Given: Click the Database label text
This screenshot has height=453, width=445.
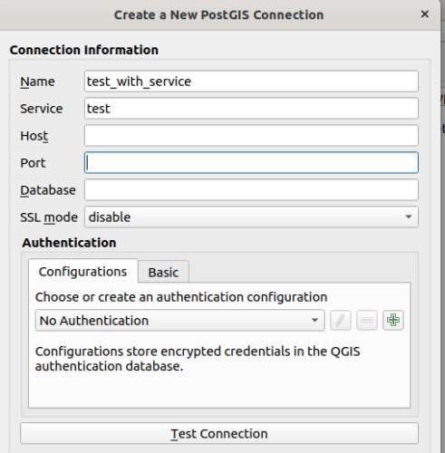Looking at the screenshot, I should tap(48, 190).
